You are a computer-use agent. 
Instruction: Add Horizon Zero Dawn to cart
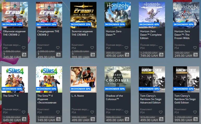click(x=127, y=55)
